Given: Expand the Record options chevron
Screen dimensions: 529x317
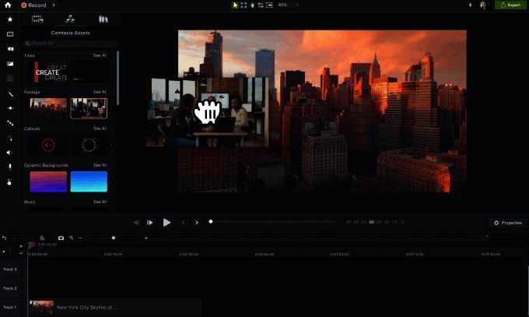Looking at the screenshot, I should [55, 5].
